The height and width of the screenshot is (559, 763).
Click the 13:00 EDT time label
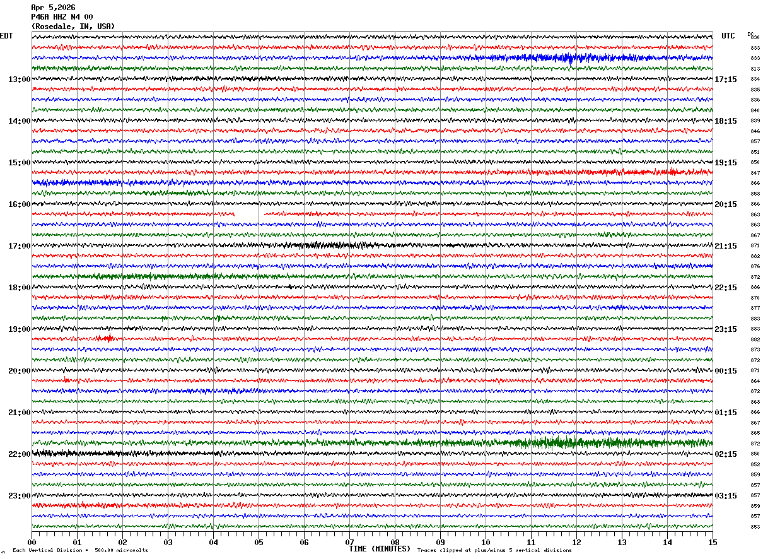[19, 79]
